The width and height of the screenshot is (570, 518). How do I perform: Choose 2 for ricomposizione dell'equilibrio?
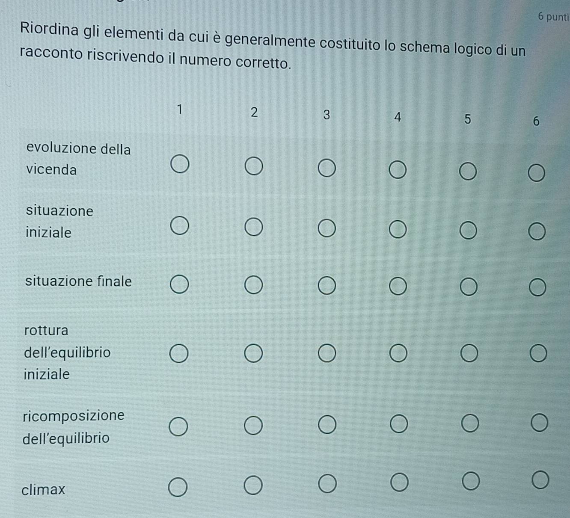tap(253, 426)
